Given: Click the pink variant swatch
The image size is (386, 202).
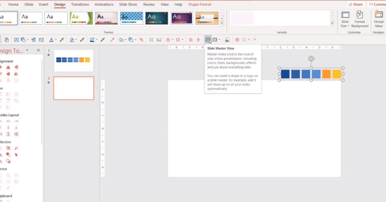Looking at the screenshot, I should click(242, 18).
